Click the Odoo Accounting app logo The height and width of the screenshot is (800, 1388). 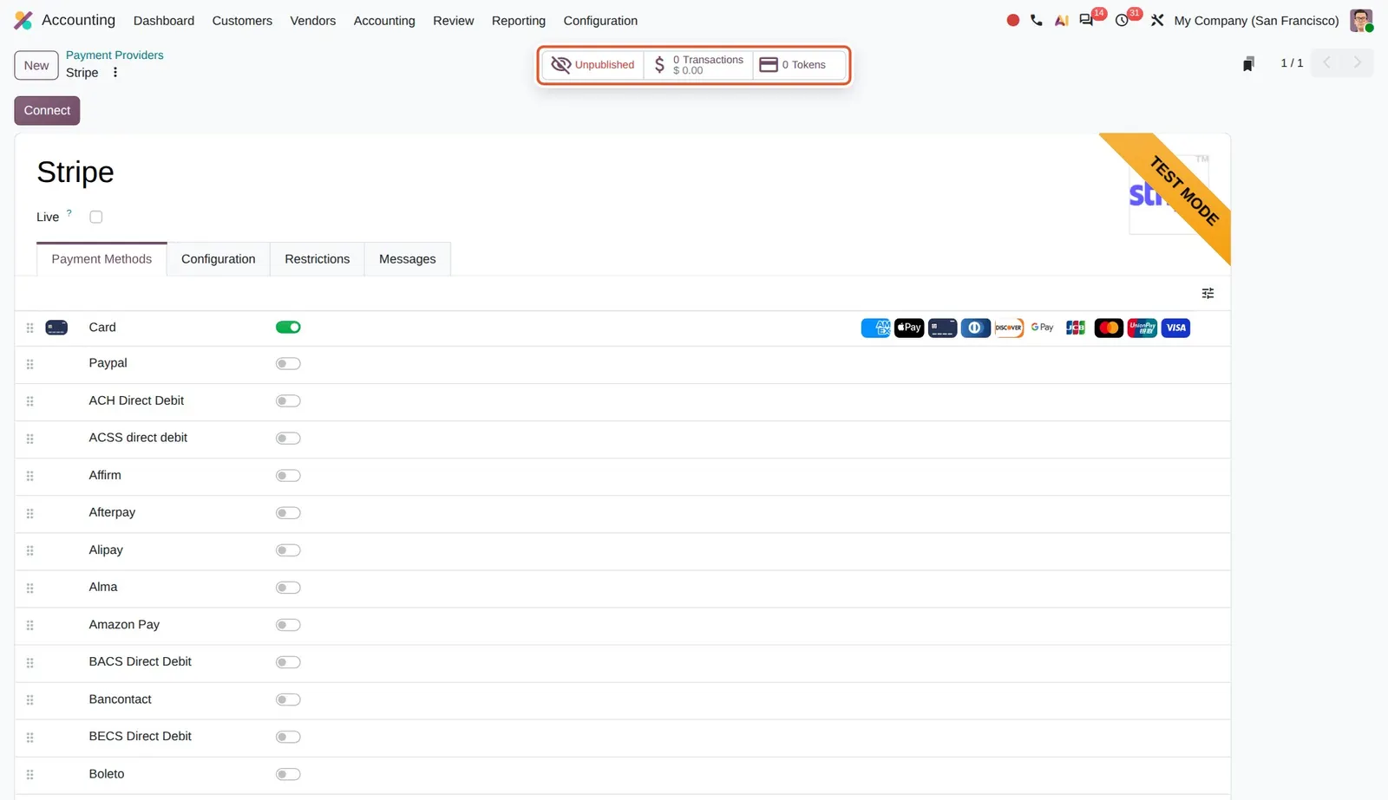coord(23,20)
